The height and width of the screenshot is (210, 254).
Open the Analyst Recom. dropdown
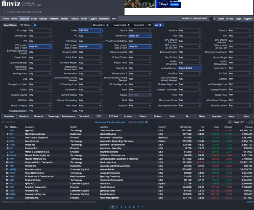coord(190,68)
